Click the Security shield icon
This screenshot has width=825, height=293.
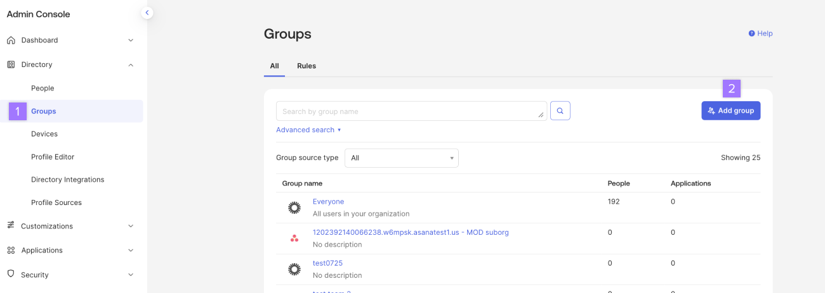(11, 275)
